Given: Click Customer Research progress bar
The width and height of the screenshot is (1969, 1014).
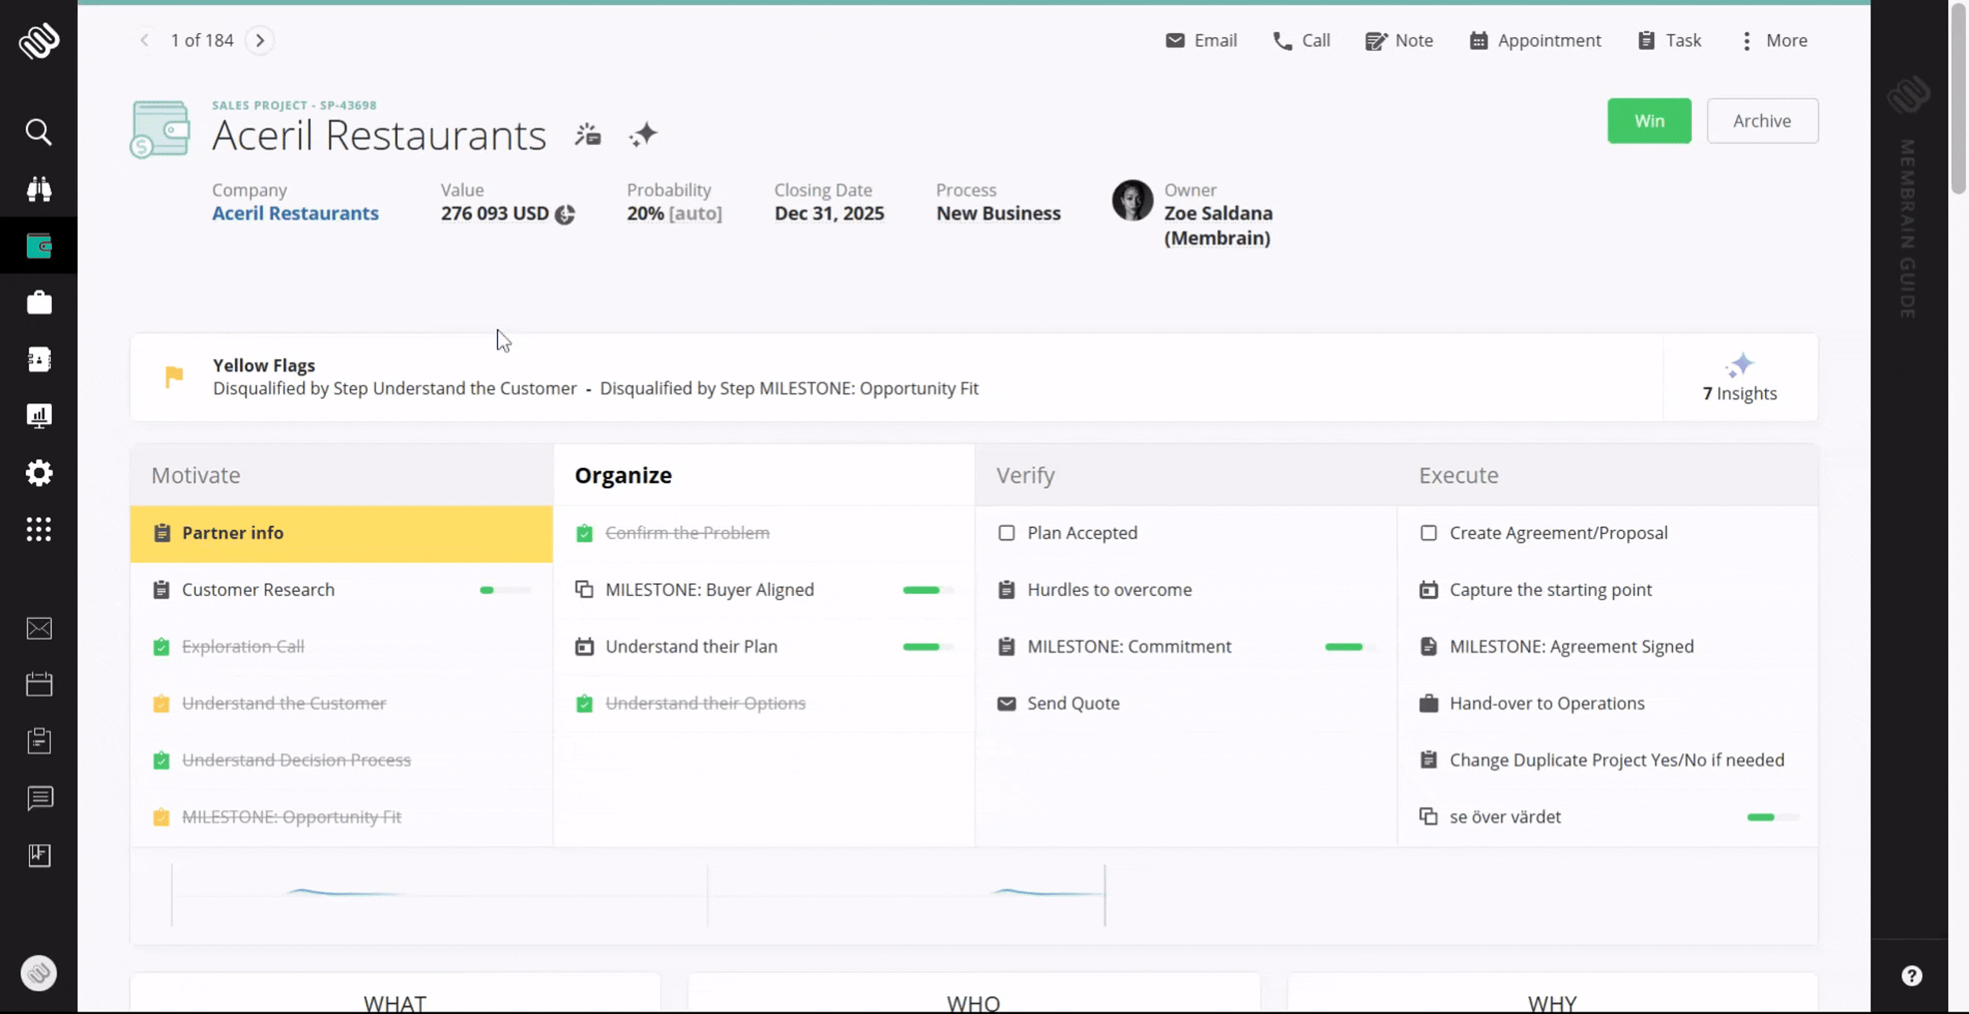Looking at the screenshot, I should 505,590.
